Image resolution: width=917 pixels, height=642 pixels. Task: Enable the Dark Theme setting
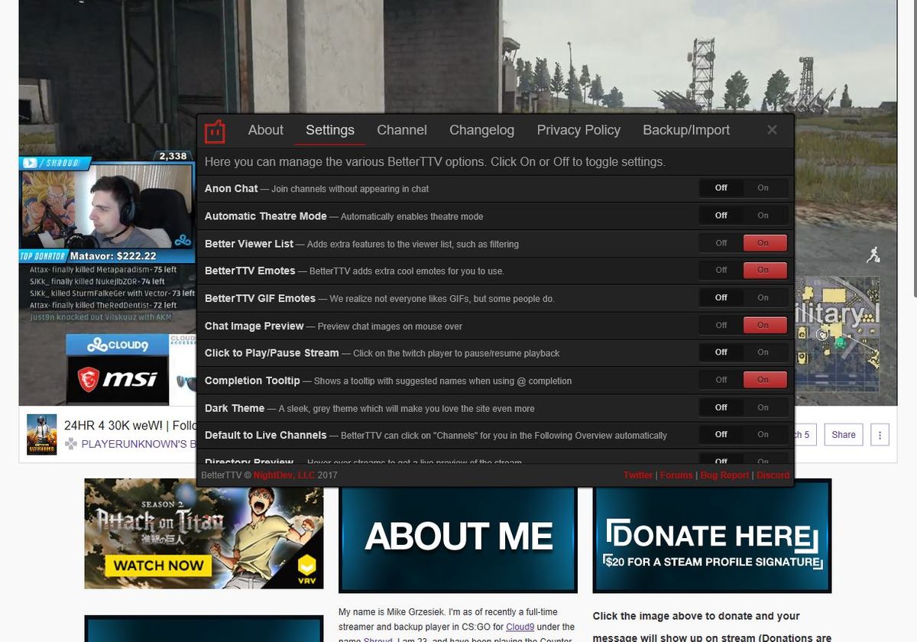point(762,407)
